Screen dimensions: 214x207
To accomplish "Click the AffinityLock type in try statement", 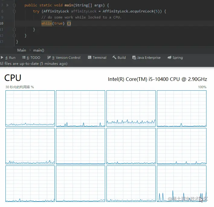I will tap(56, 11).
